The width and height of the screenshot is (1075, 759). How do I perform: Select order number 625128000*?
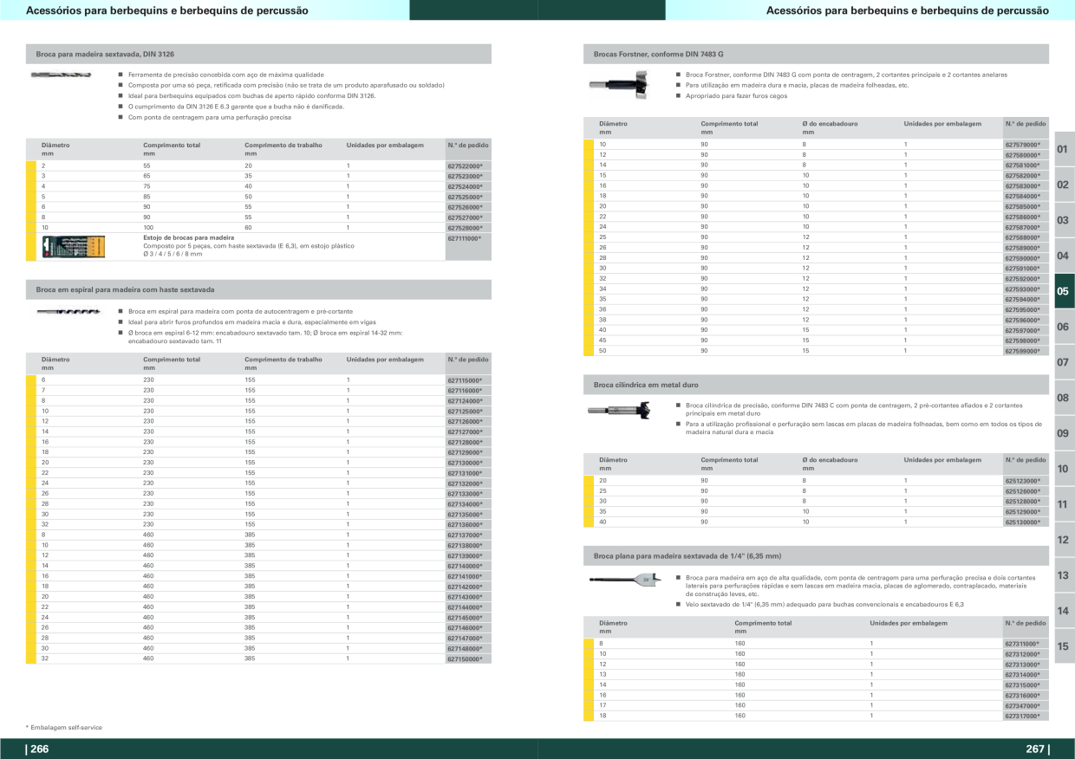coord(1023,502)
